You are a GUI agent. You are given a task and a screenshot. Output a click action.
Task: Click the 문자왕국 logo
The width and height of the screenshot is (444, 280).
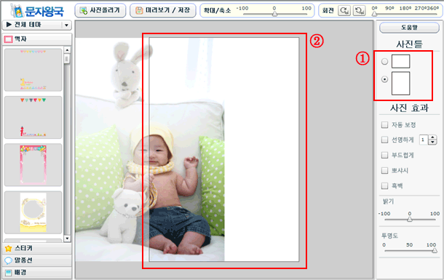[x=37, y=11]
